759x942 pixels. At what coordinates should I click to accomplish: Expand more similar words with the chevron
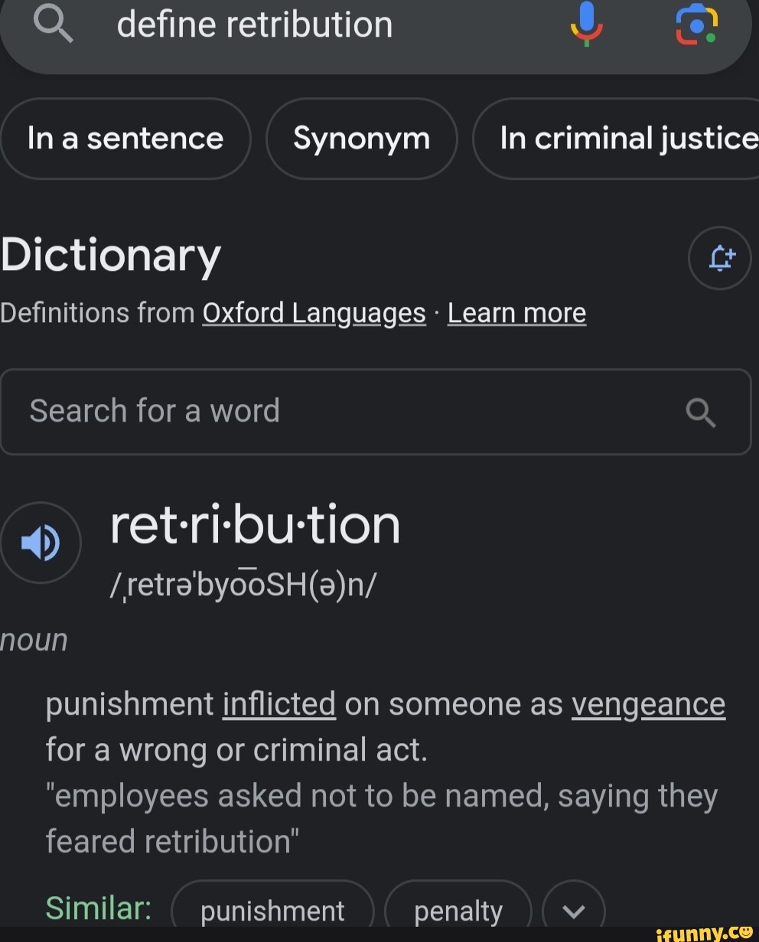(573, 910)
